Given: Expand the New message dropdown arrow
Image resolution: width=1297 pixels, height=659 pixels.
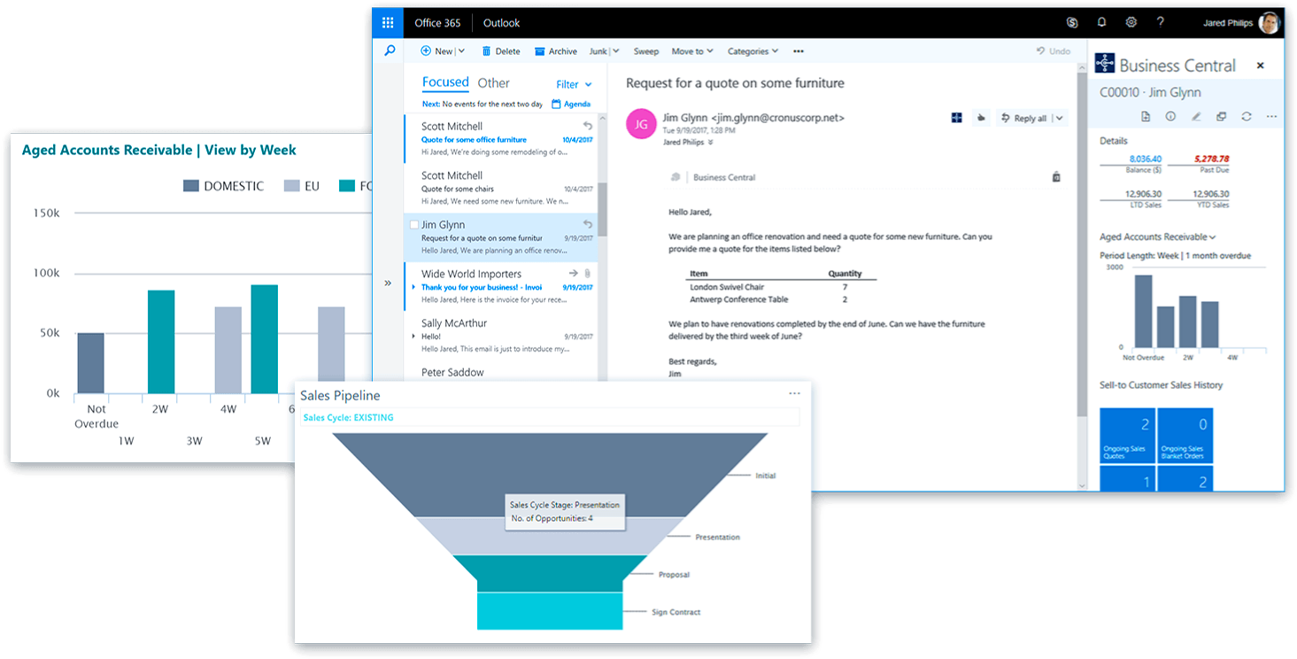Looking at the screenshot, I should 460,51.
